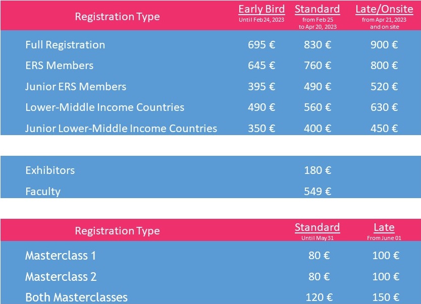Click the 695 € early bird price
This screenshot has width=421, height=304.
261,45
